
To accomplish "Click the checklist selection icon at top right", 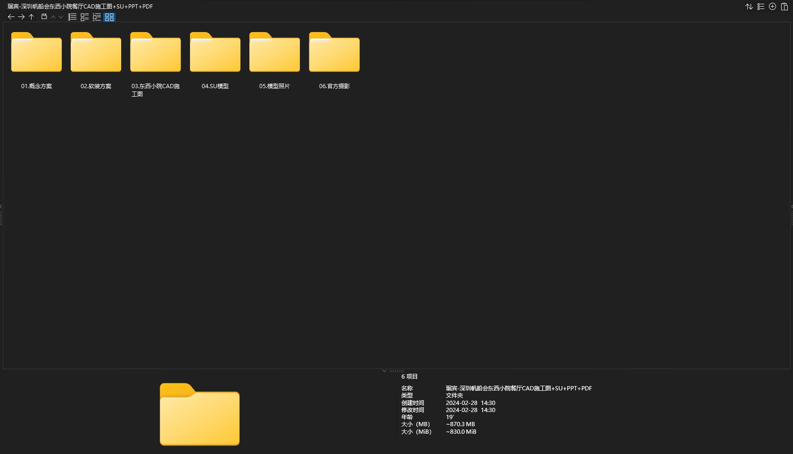I will [x=760, y=7].
